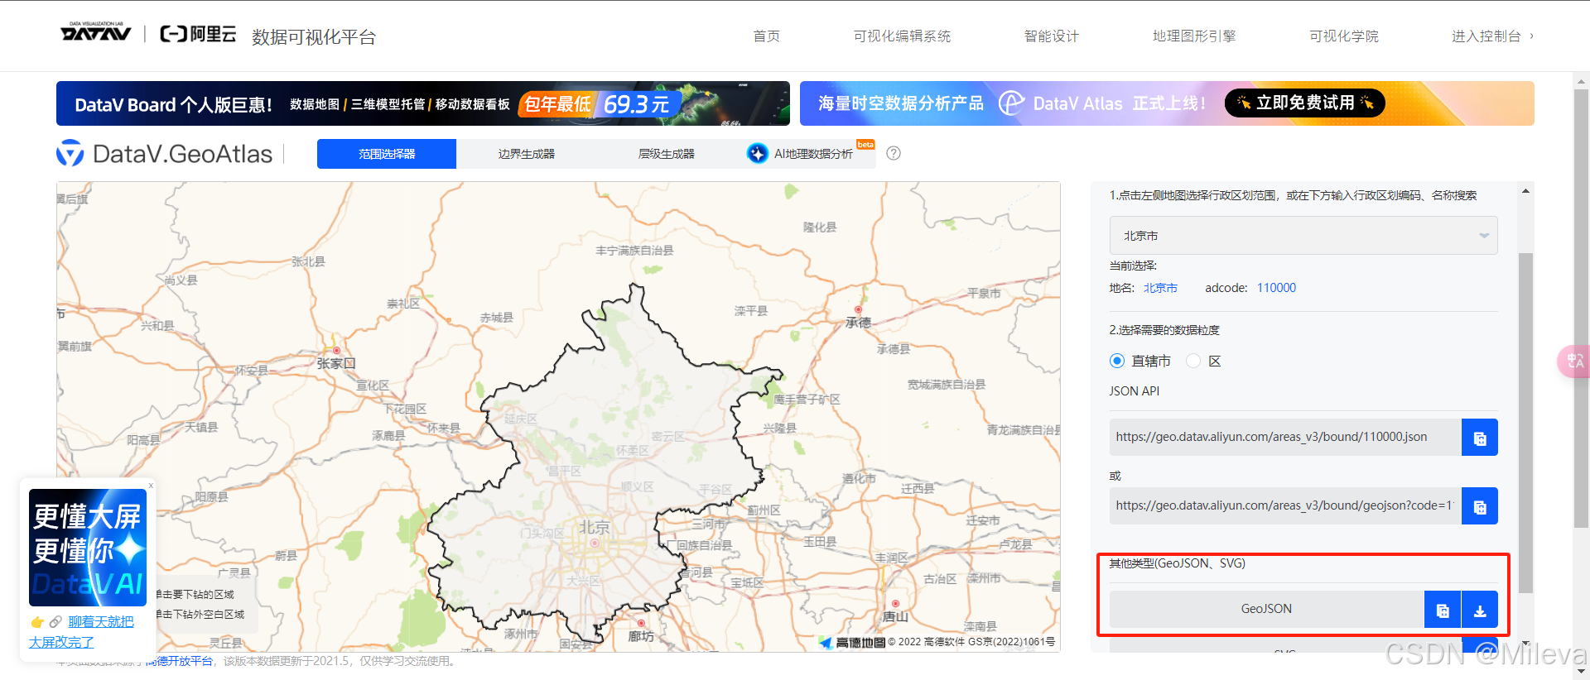Click the 阿里云 logo

pyautogui.click(x=198, y=34)
